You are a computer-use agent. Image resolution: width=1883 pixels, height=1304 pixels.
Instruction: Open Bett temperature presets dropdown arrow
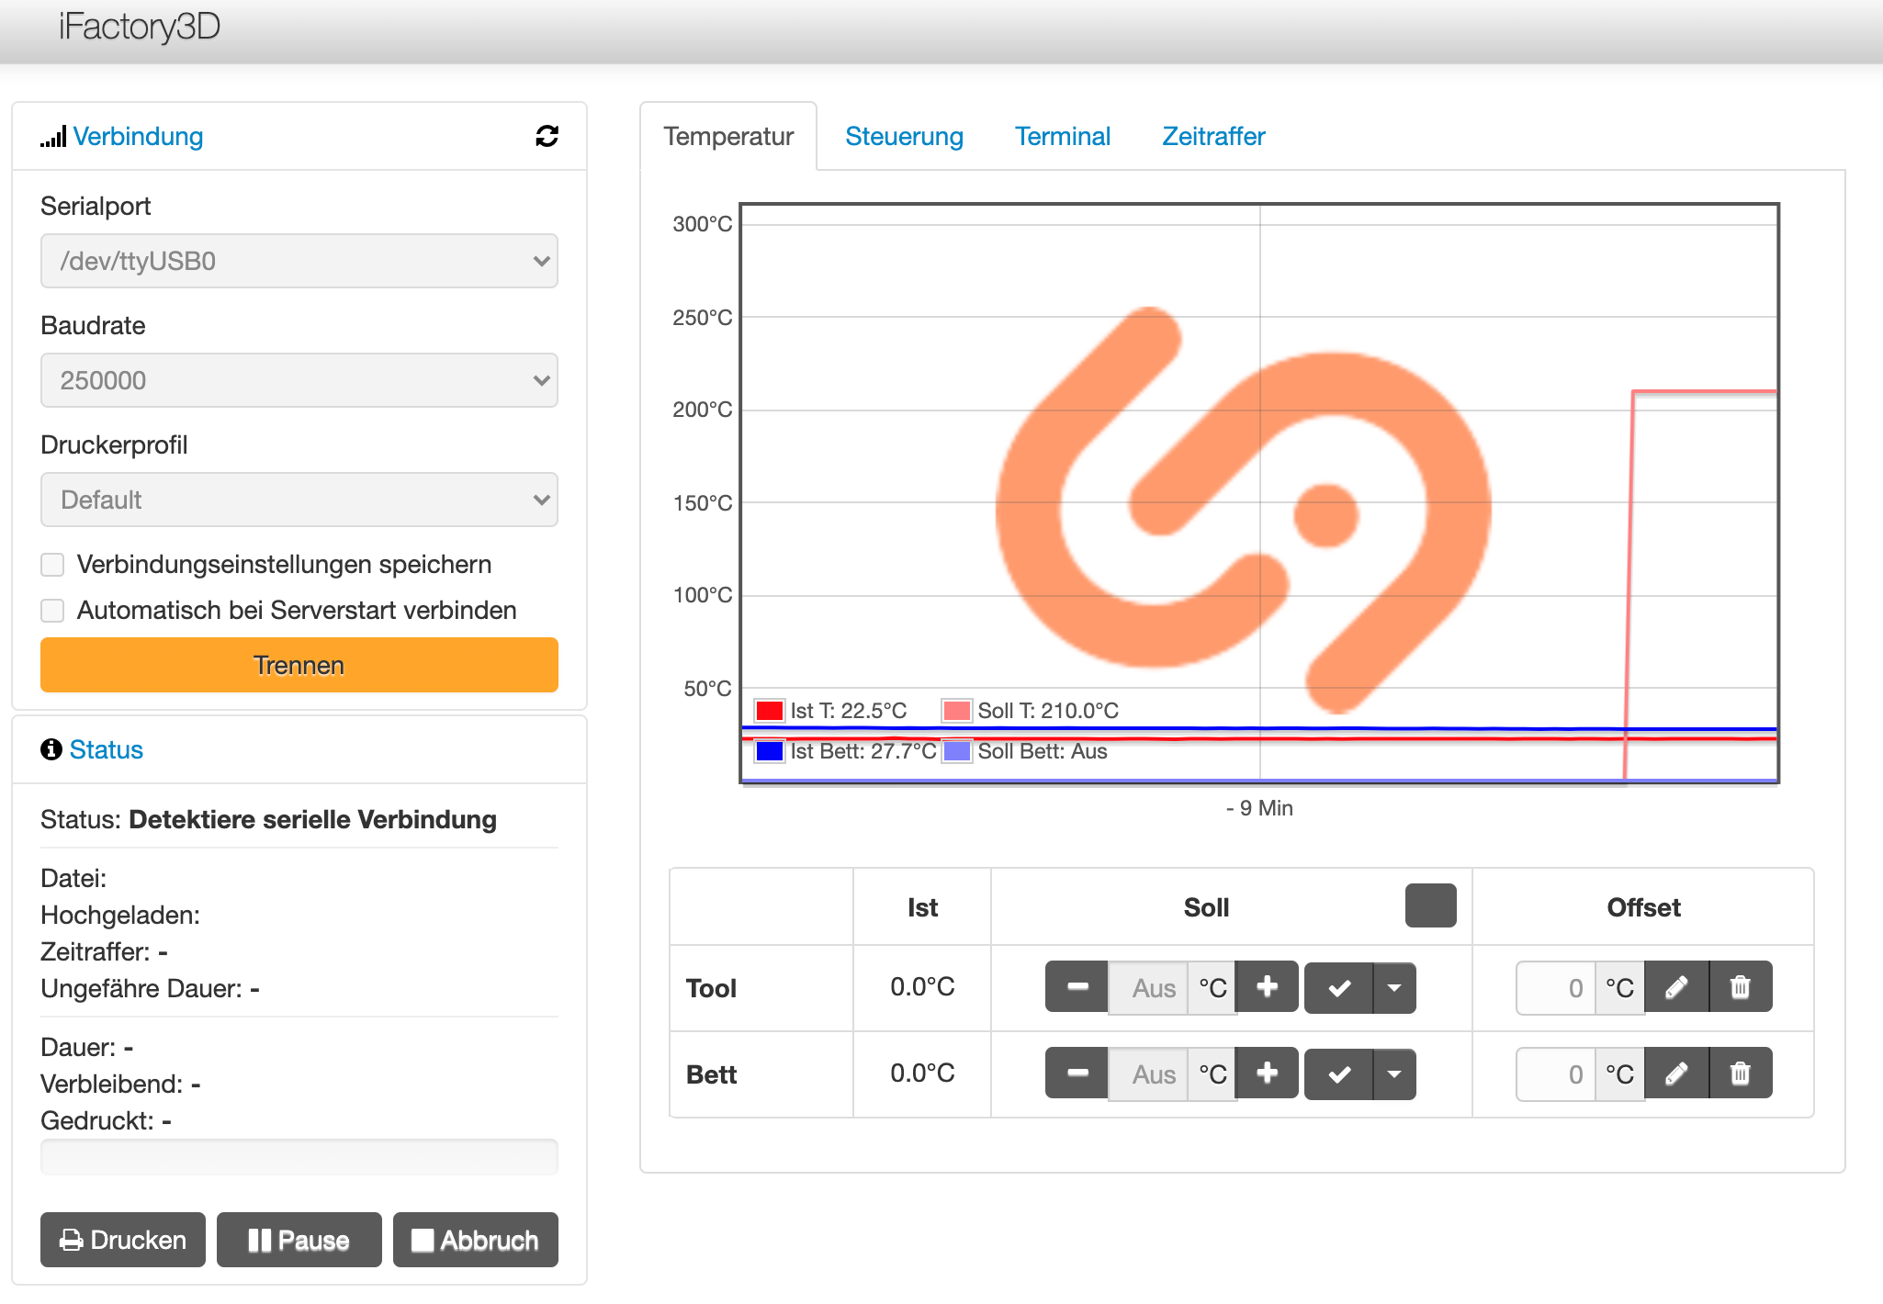(x=1394, y=1074)
